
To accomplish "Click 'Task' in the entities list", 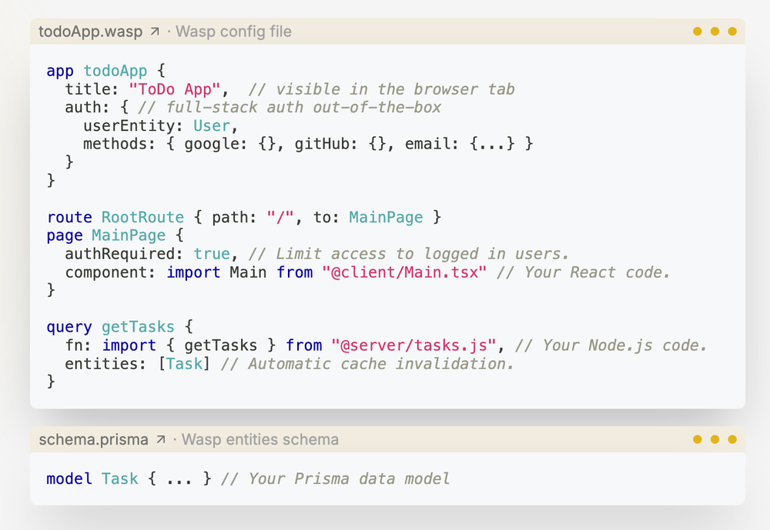I will point(184,364).
